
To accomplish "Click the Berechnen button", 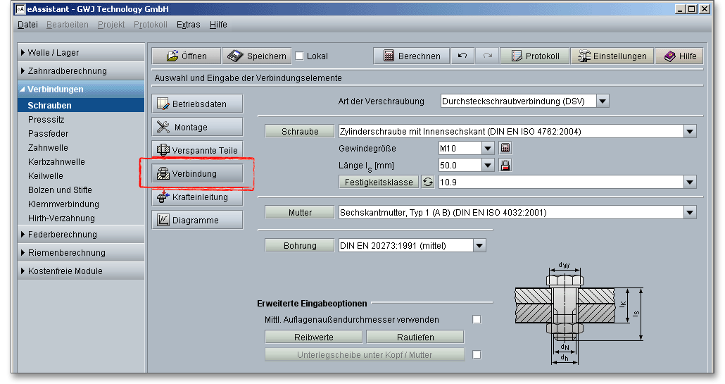I will pos(412,56).
